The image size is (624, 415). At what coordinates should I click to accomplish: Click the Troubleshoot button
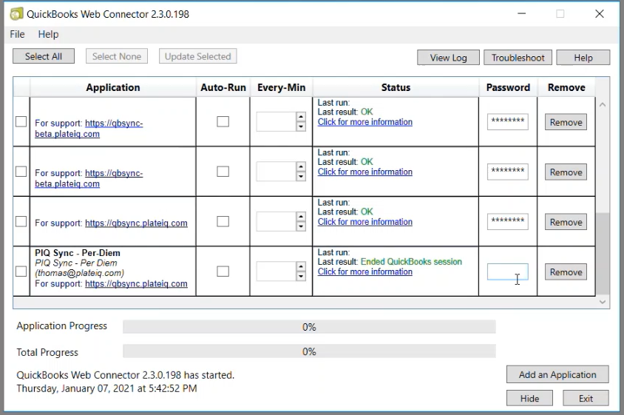518,58
